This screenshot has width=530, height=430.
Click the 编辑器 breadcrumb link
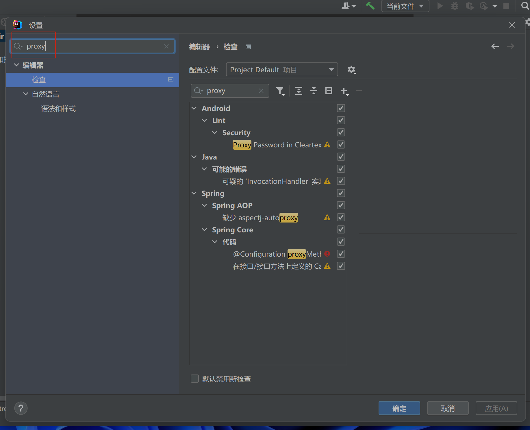199,47
